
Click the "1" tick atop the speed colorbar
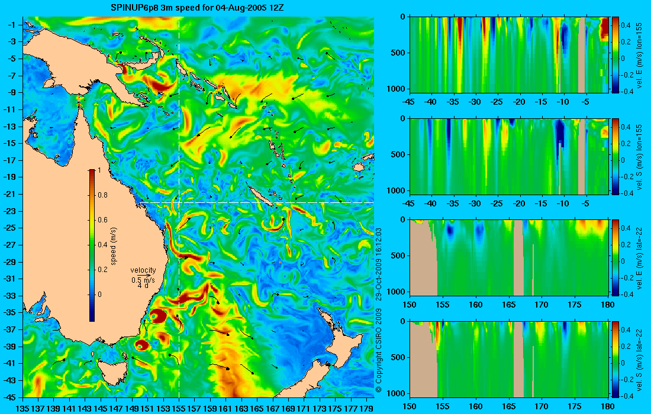(99, 170)
